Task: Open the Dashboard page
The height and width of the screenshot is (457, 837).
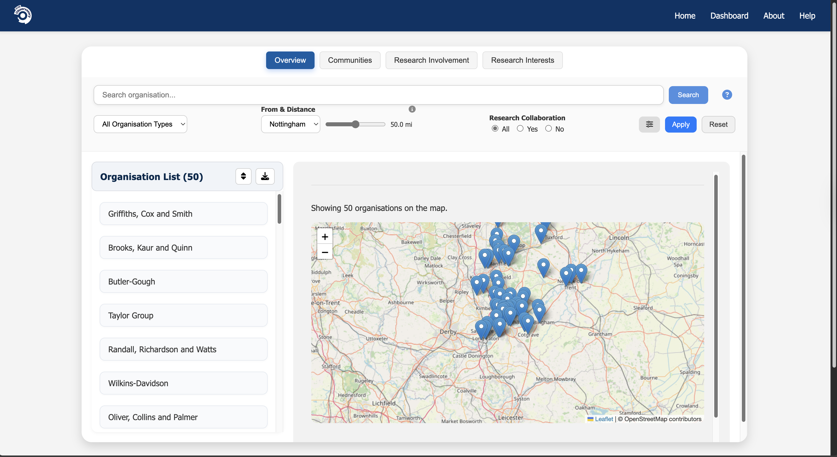Action: (729, 15)
